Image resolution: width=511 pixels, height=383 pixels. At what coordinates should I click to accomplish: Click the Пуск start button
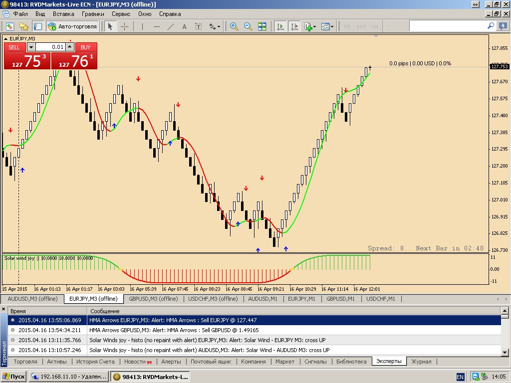(x=13, y=377)
